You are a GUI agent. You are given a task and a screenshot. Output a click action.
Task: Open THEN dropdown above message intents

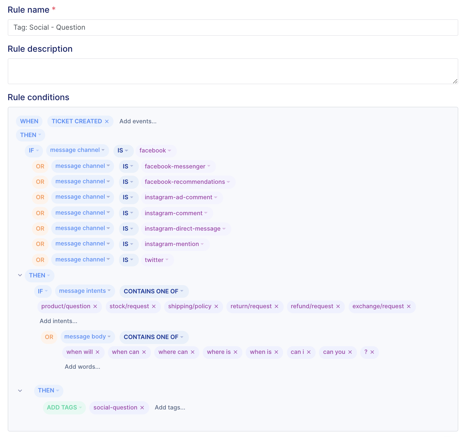tap(40, 275)
